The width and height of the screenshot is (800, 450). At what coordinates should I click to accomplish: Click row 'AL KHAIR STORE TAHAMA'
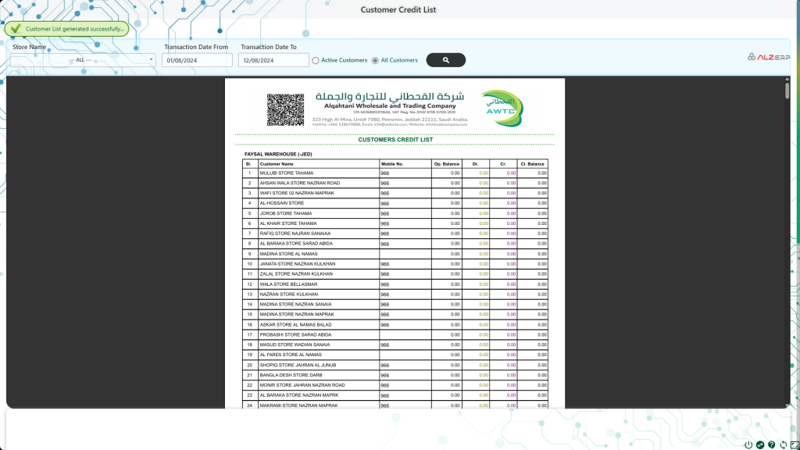click(x=395, y=223)
